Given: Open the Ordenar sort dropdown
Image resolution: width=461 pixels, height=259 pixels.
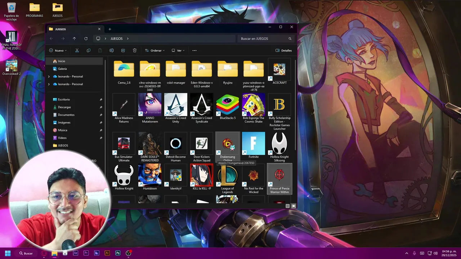Looking at the screenshot, I should 155,50.
